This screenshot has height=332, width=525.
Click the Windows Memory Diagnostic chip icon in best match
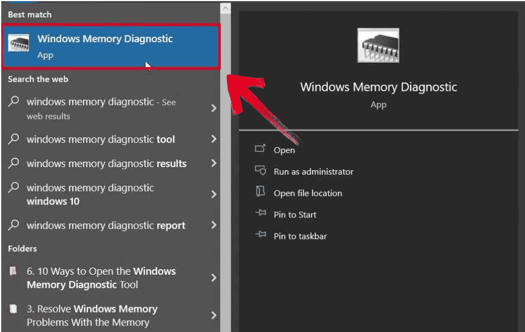coord(18,43)
